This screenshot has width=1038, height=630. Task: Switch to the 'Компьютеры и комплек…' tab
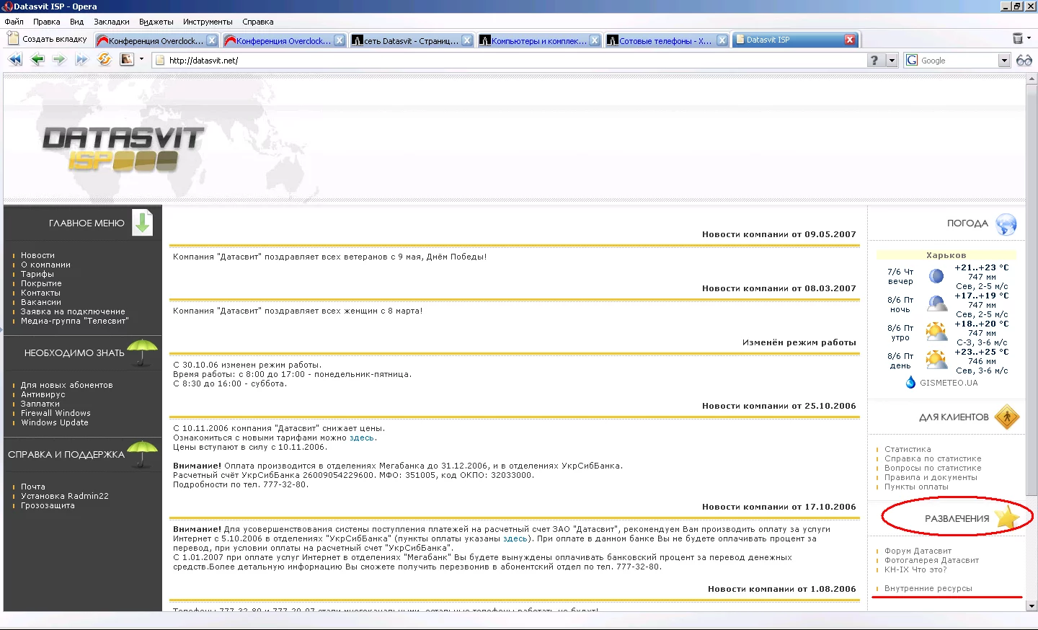[x=539, y=40]
